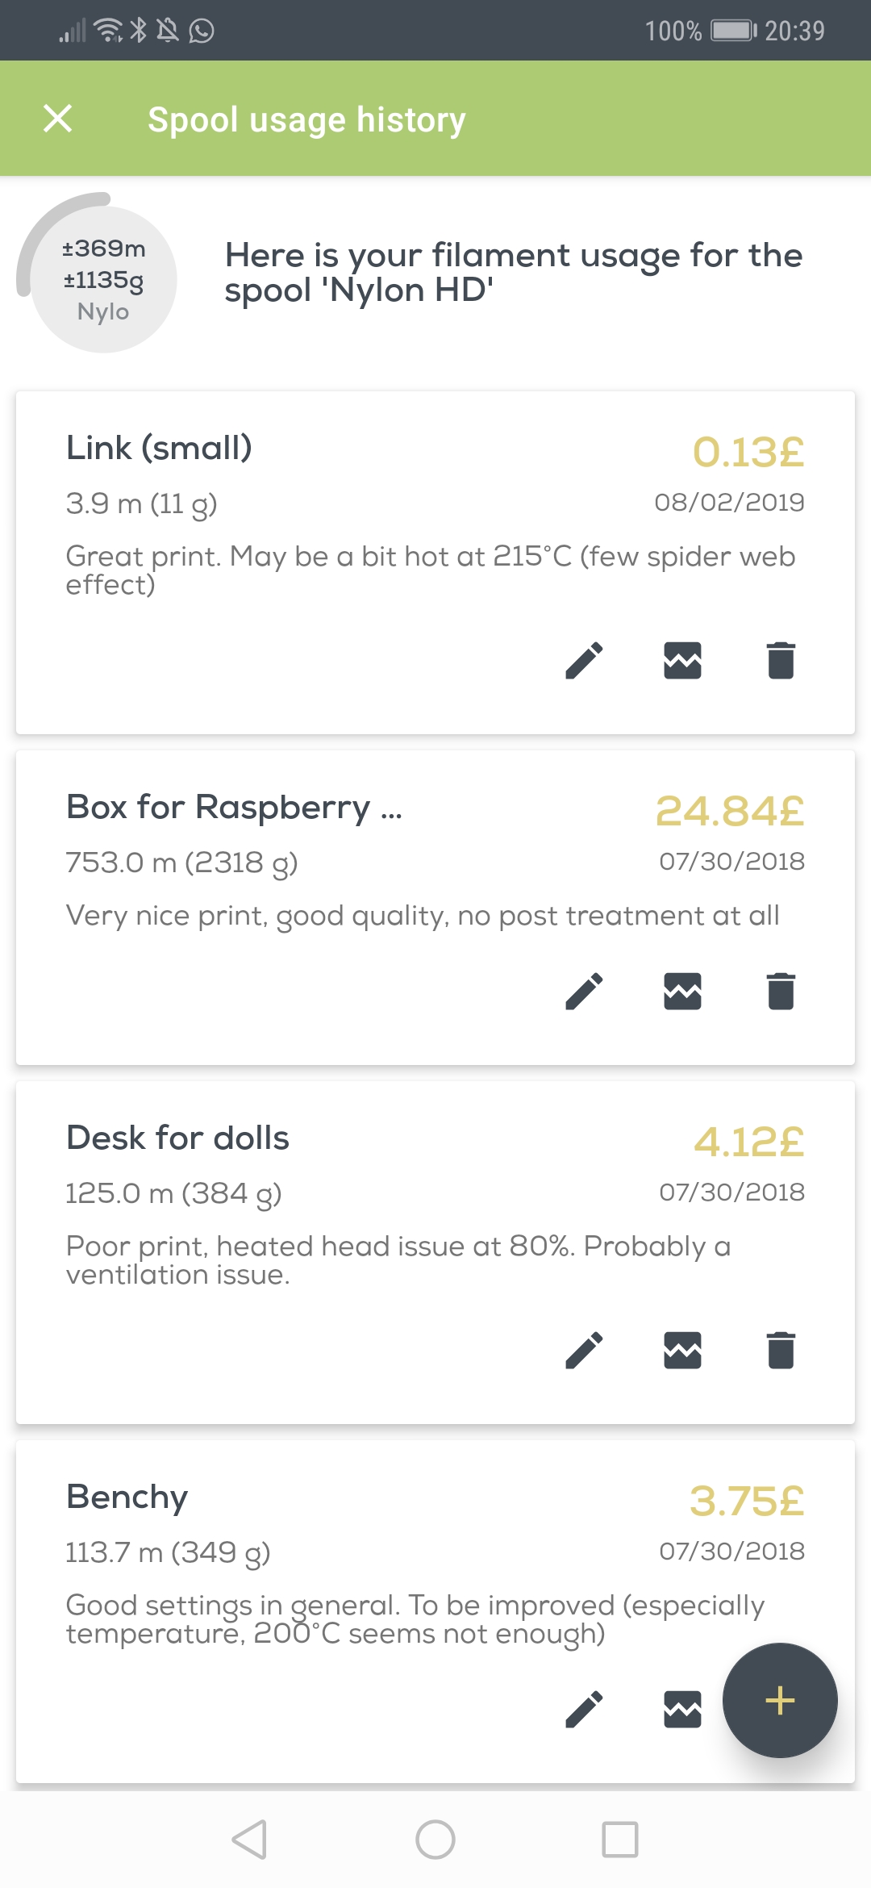Edit the Link (small) print entry
The height and width of the screenshot is (1888, 871).
585,661
